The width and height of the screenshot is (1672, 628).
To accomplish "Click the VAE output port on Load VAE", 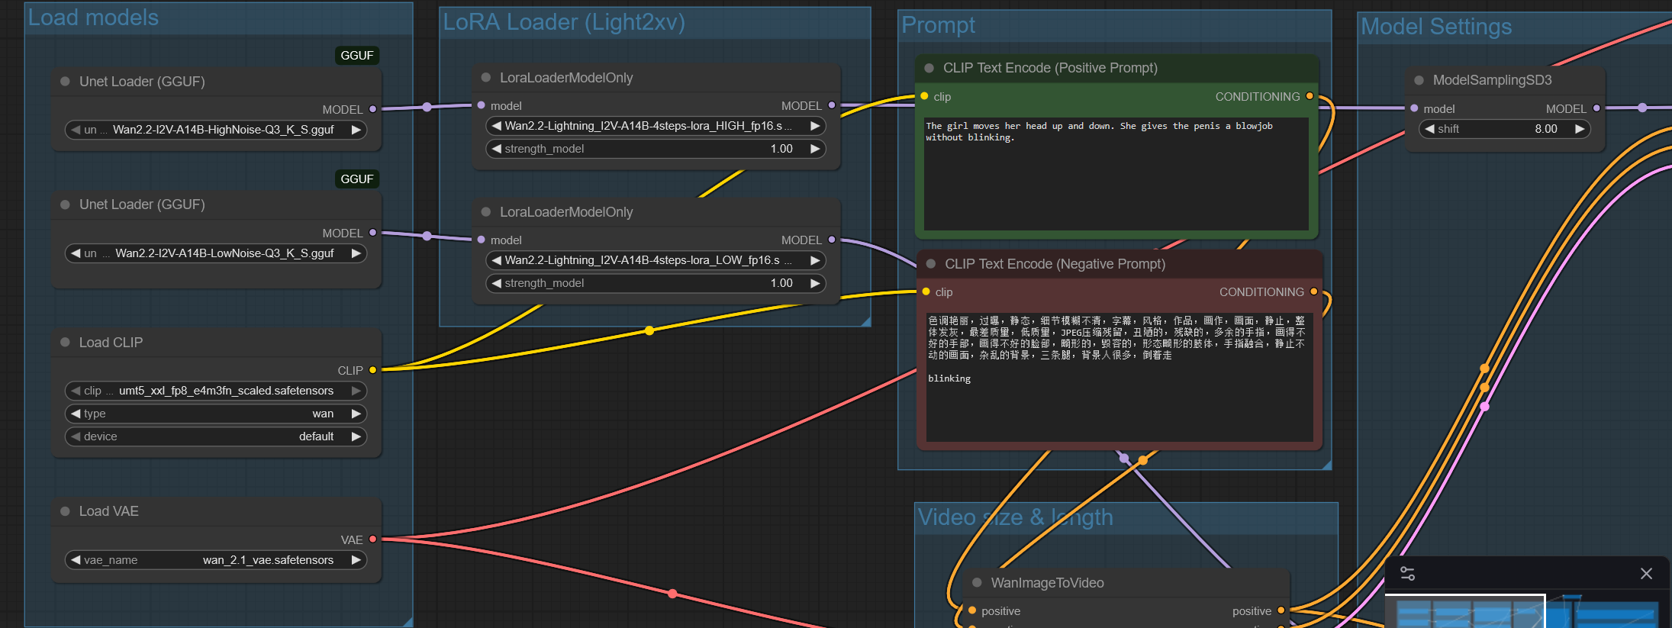I will (372, 539).
